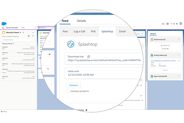Open case 00001026 in the list
Viewport: 184px width, 123px height.
point(18,77)
